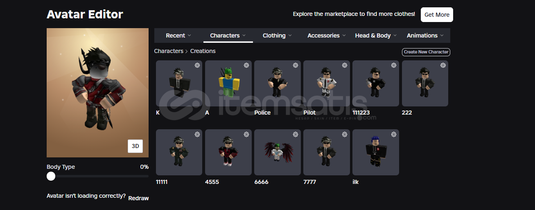Toggle the 3D avatar view
The width and height of the screenshot is (535, 210).
tap(135, 146)
